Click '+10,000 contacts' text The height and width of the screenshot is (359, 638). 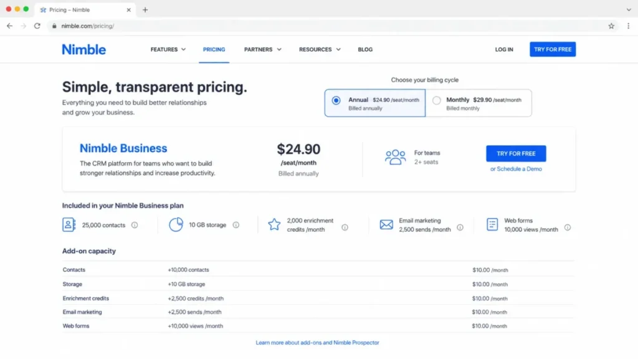(x=188, y=270)
